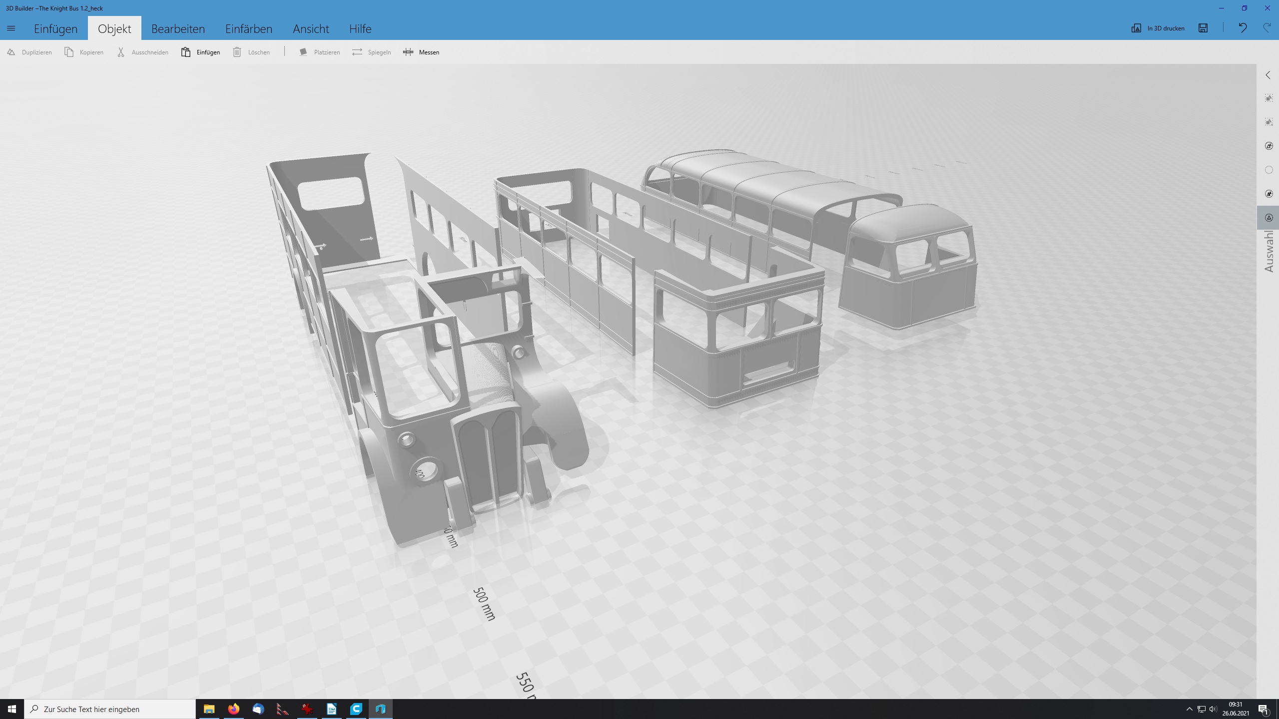Click the ungroup objects icon in the sidebar

[1269, 122]
